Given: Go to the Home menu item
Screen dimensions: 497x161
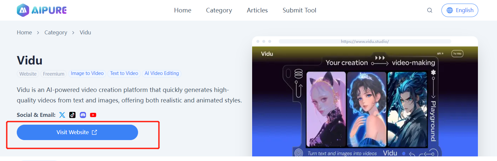Looking at the screenshot, I should (x=183, y=10).
